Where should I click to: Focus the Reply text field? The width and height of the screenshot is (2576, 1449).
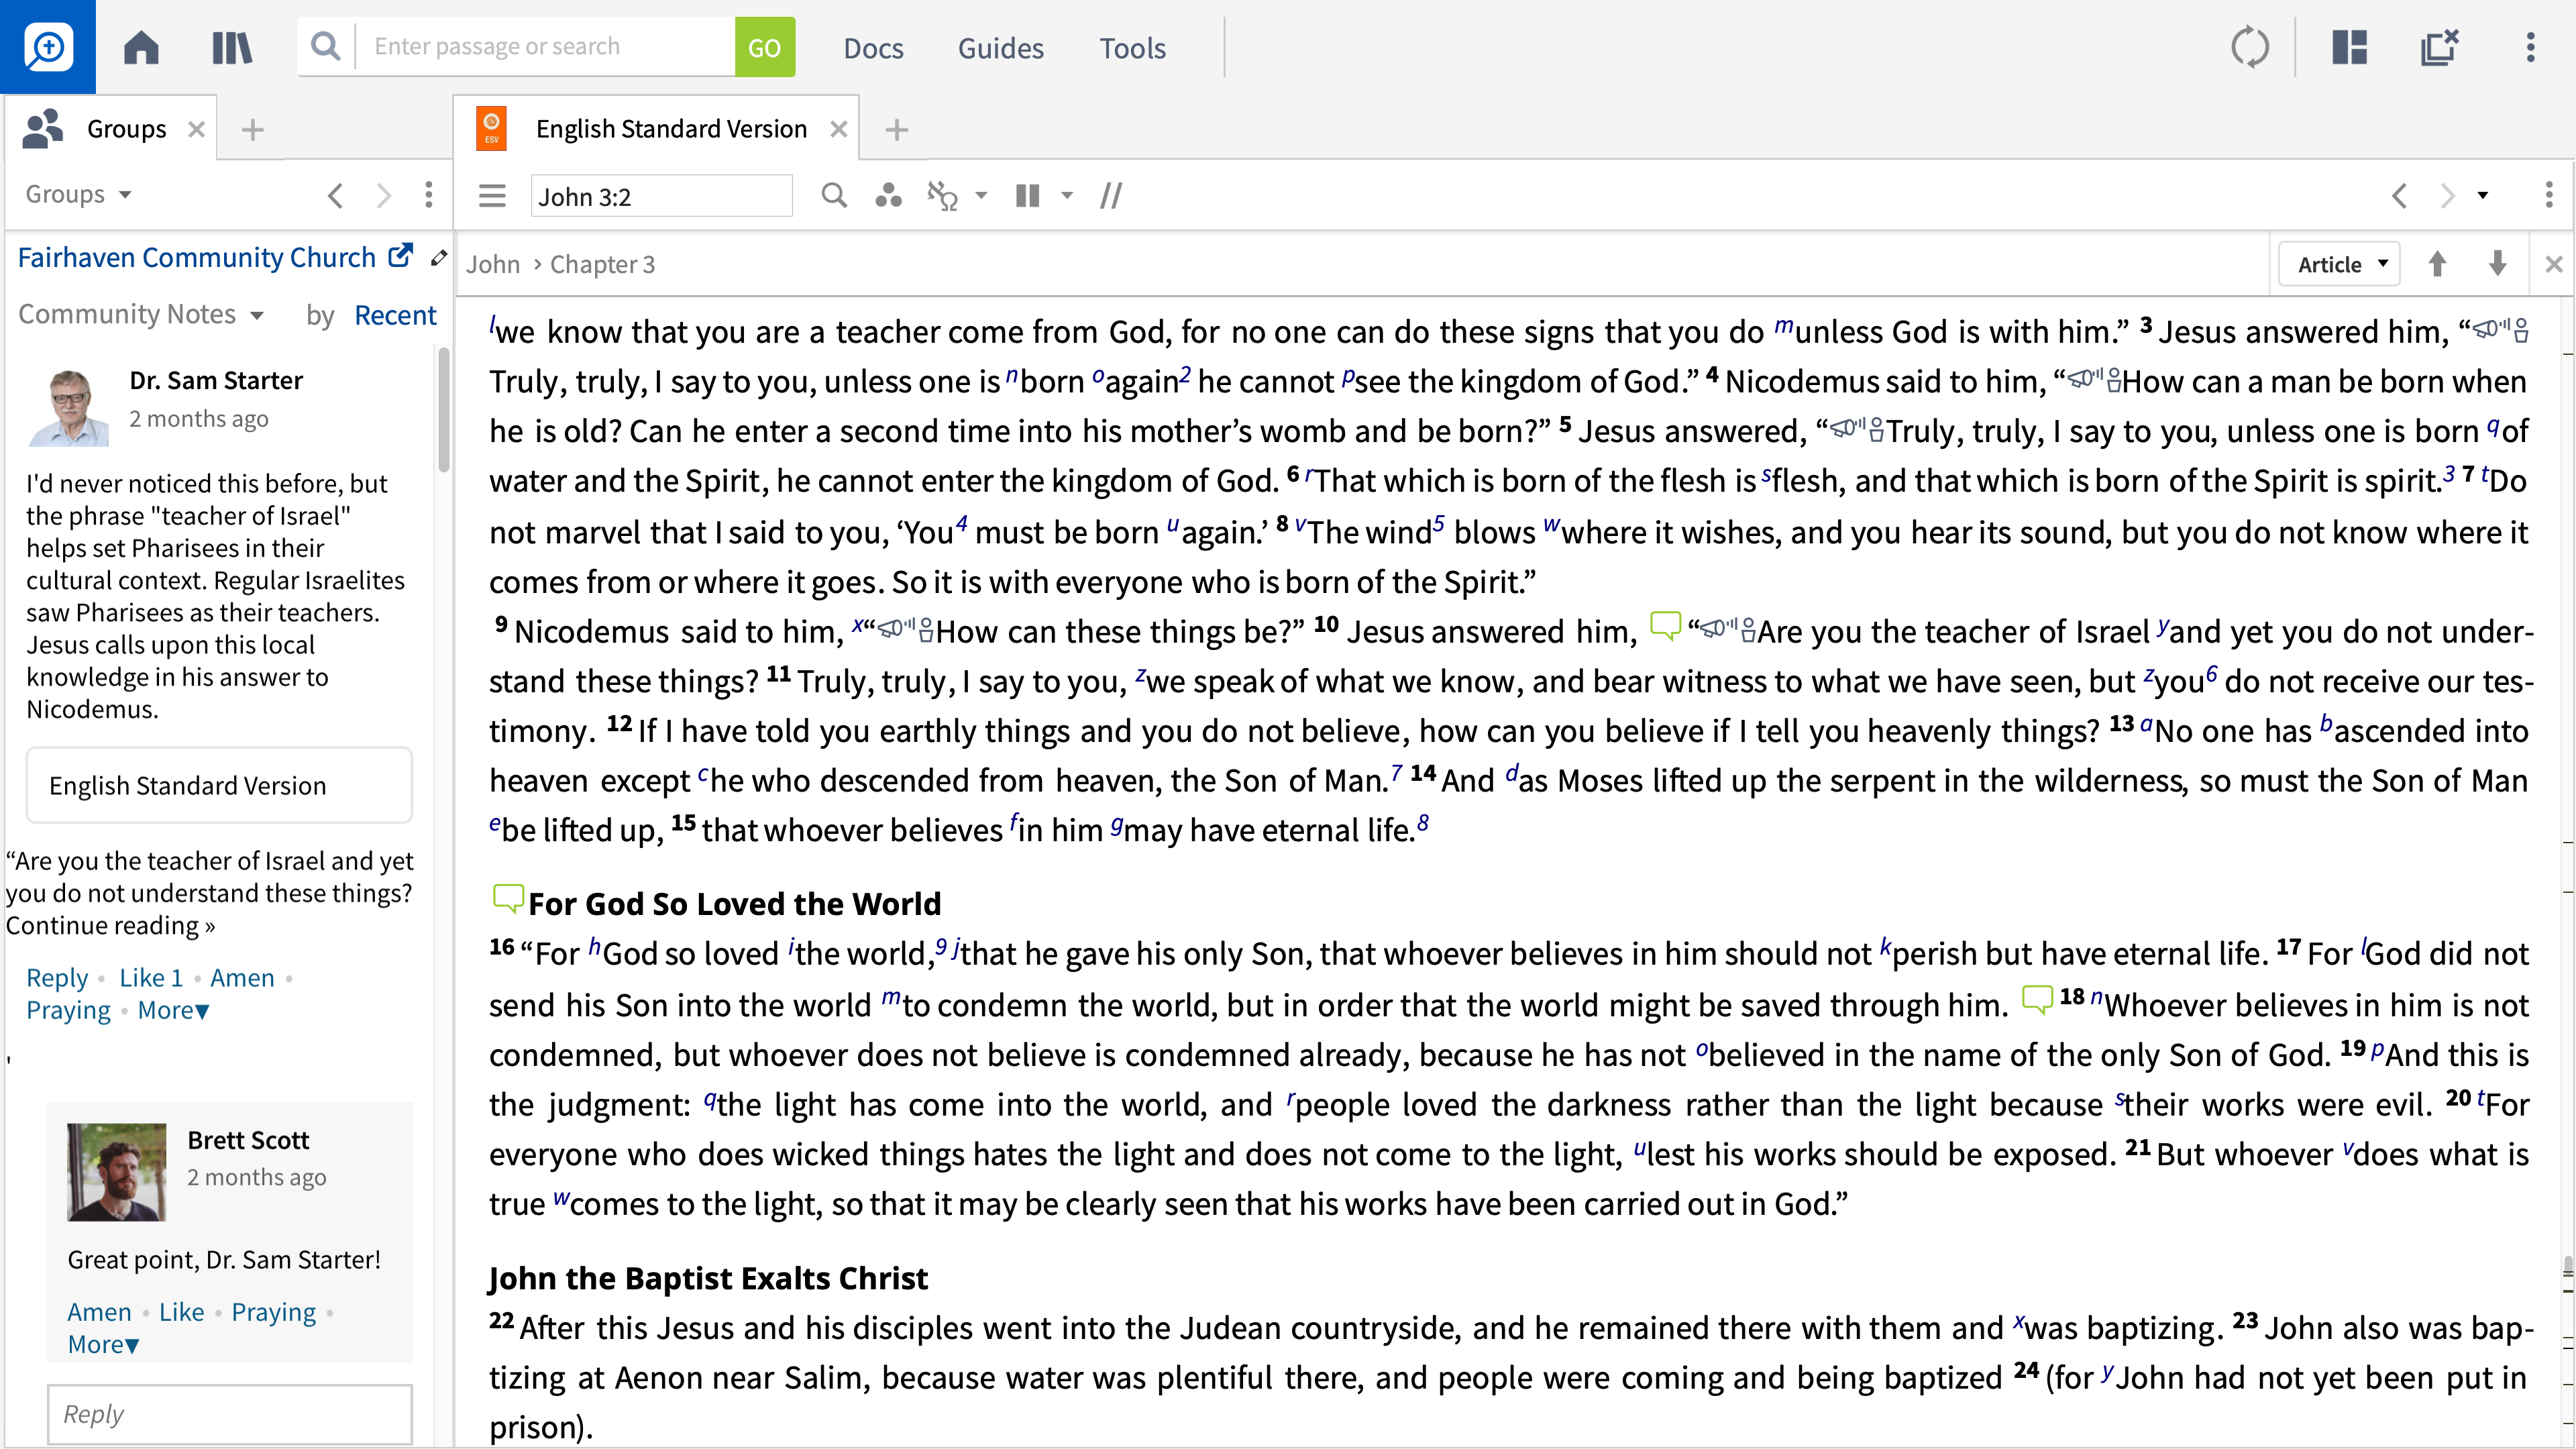[x=229, y=1414]
